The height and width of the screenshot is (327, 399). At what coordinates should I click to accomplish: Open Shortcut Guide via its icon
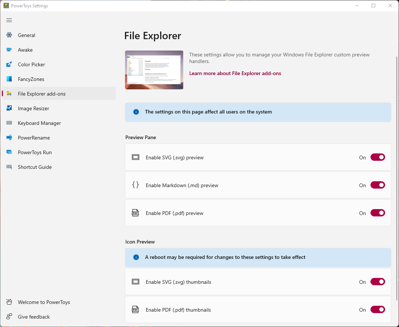tap(9, 167)
